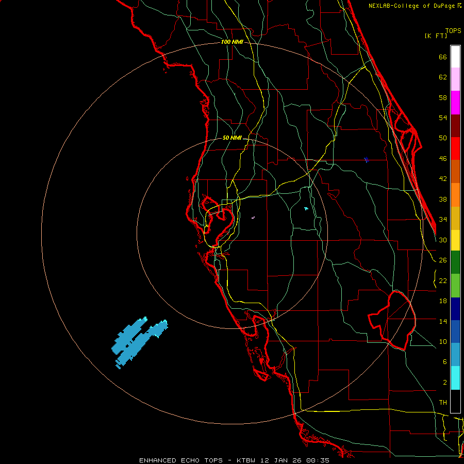Click the small navy echo in the northeast
Image resolution: width=464 pixels, height=464 pixels.
[367, 160]
